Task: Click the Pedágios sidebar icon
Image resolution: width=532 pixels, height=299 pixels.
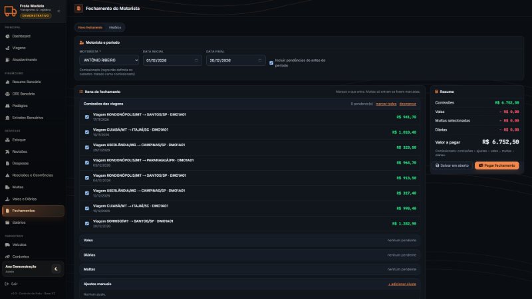Action: (7, 106)
